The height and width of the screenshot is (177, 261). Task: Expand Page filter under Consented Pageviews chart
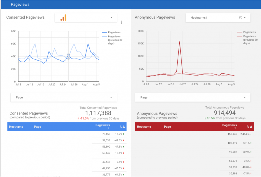(111, 97)
